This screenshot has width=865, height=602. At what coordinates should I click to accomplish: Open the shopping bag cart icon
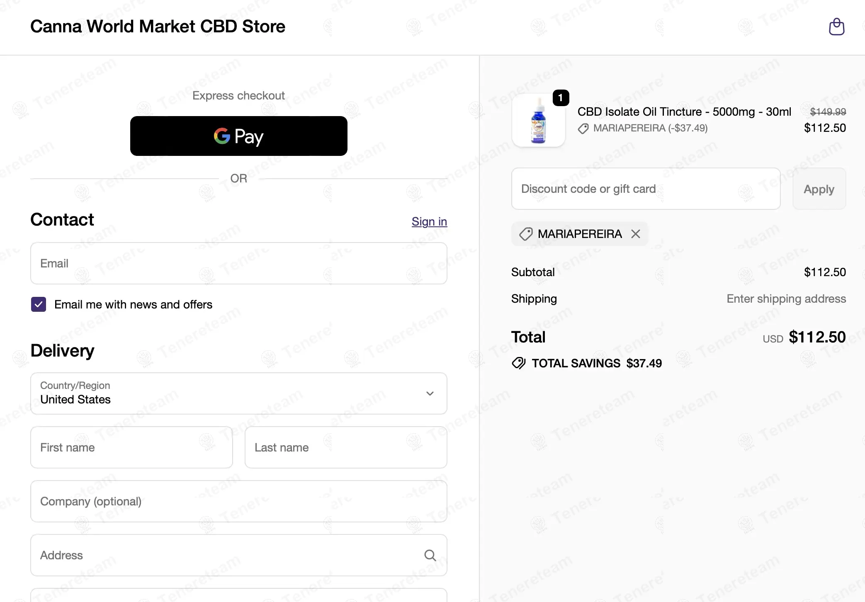(836, 27)
